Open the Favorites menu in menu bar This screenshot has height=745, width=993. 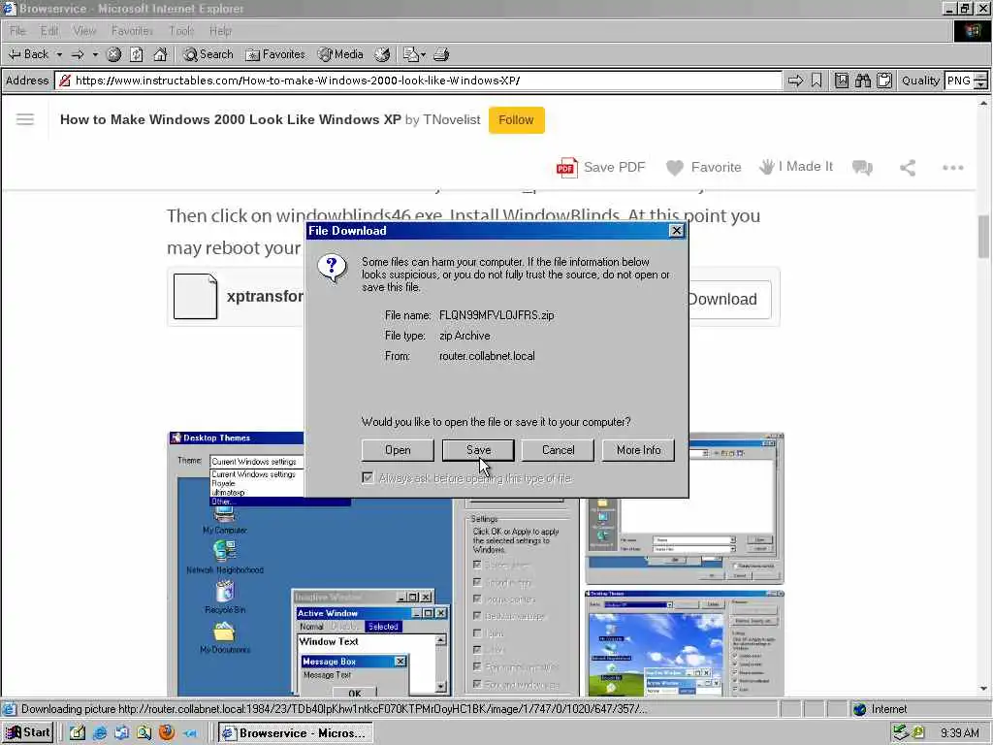click(x=132, y=30)
